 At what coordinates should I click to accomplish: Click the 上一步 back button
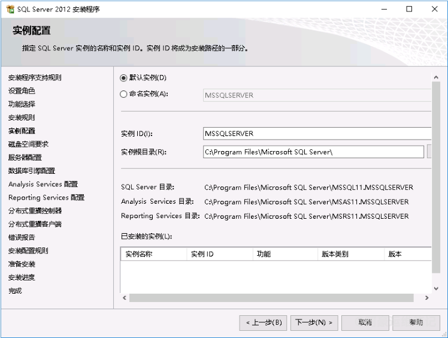(x=264, y=322)
